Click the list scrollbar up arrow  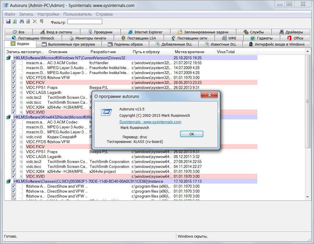click(308, 52)
